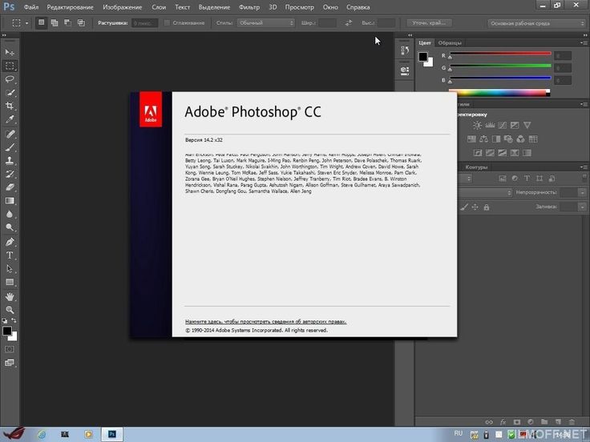This screenshot has width=590, height=442.
Task: Open the Adjustments panel flyout menu
Action: (x=584, y=104)
